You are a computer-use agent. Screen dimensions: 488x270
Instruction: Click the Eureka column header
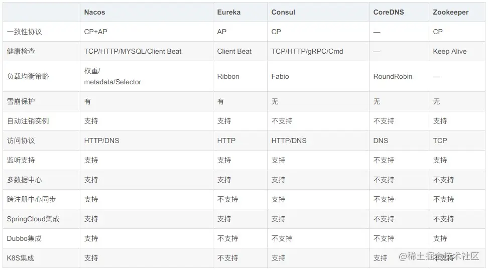click(228, 12)
